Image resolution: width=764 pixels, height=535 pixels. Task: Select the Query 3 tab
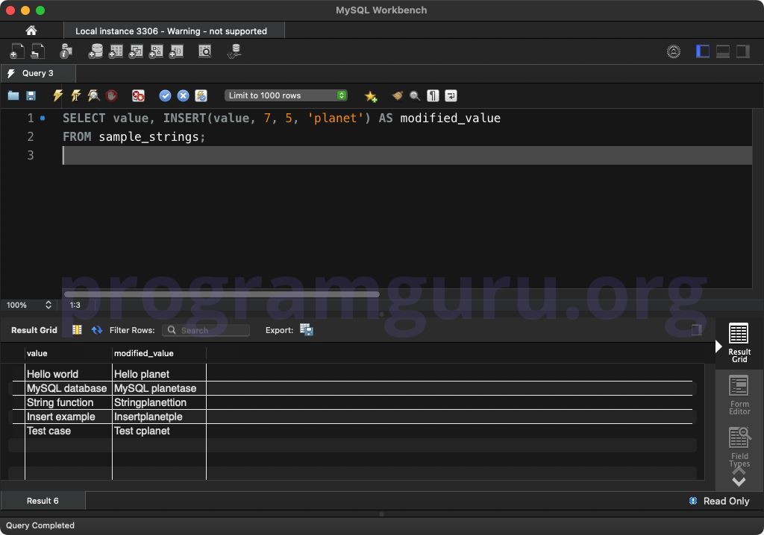(38, 73)
